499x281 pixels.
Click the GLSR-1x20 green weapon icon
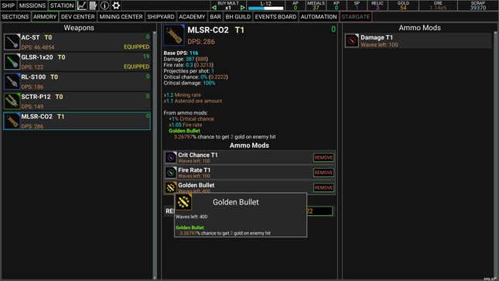click(x=12, y=62)
